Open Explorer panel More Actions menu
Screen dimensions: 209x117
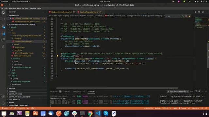coord(44,12)
